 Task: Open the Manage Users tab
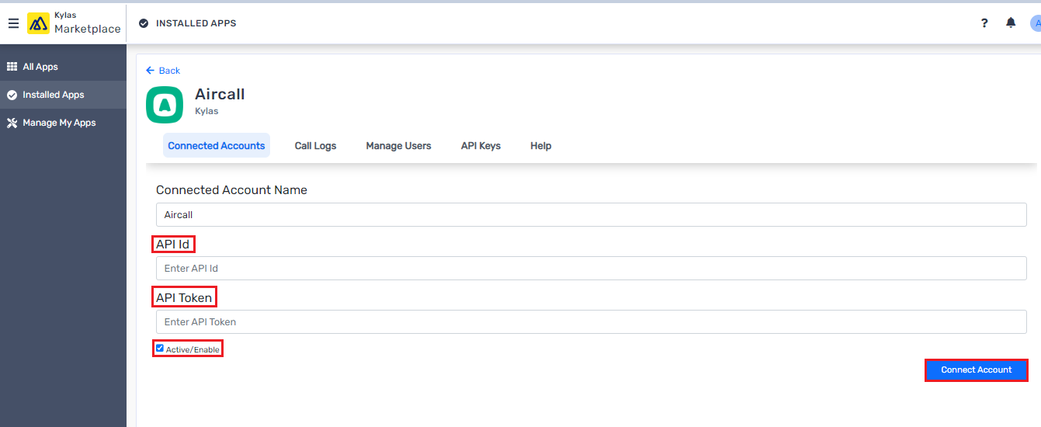pos(398,146)
